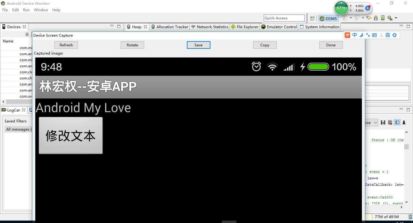Minimize the Devices panel view
413x223 pixels.
(112, 26)
